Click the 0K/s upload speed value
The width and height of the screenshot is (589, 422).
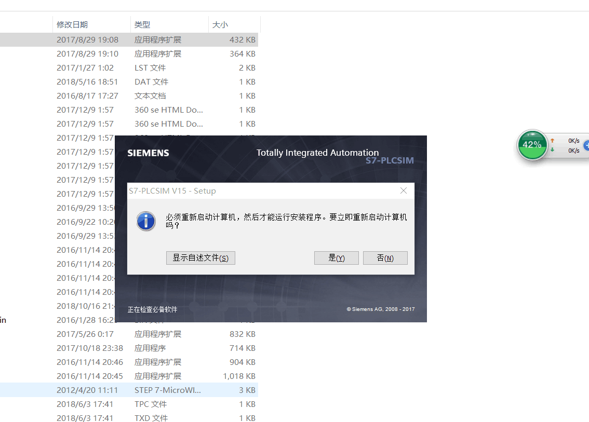coord(573,141)
